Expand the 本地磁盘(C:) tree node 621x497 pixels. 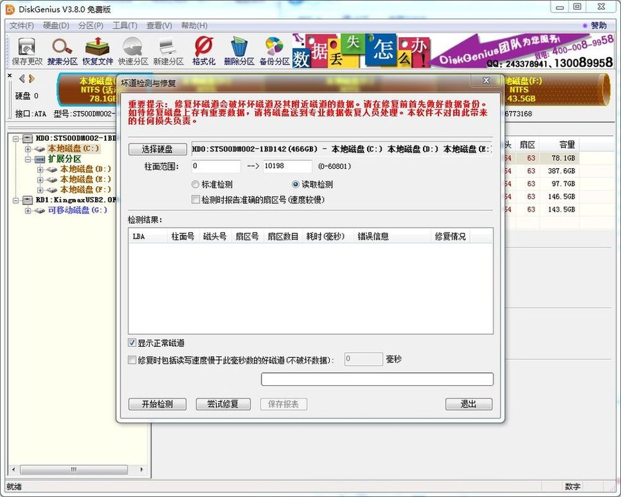(28, 149)
